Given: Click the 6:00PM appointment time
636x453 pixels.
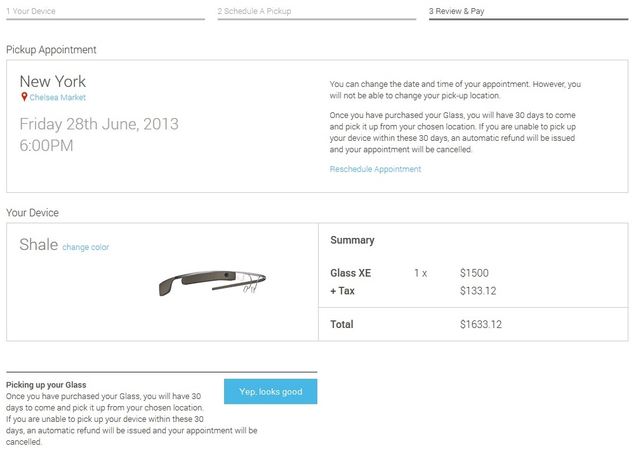Looking at the screenshot, I should point(46,145).
